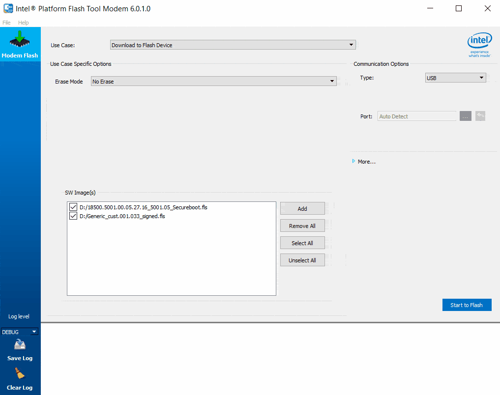
Task: Click the Port Auto Detect field
Action: coord(417,116)
